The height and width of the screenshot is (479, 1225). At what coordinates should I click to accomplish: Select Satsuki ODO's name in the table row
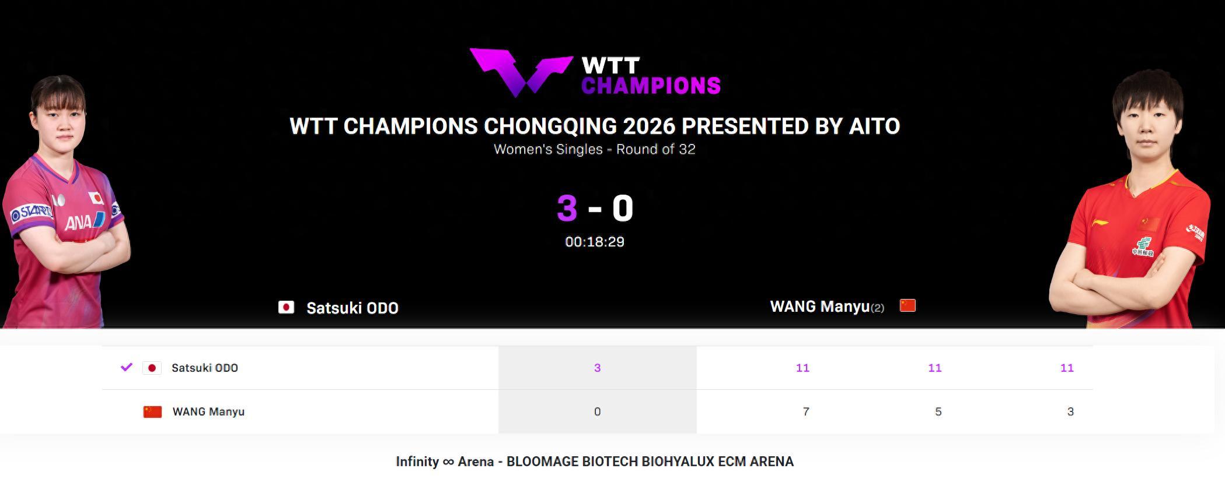(x=205, y=368)
